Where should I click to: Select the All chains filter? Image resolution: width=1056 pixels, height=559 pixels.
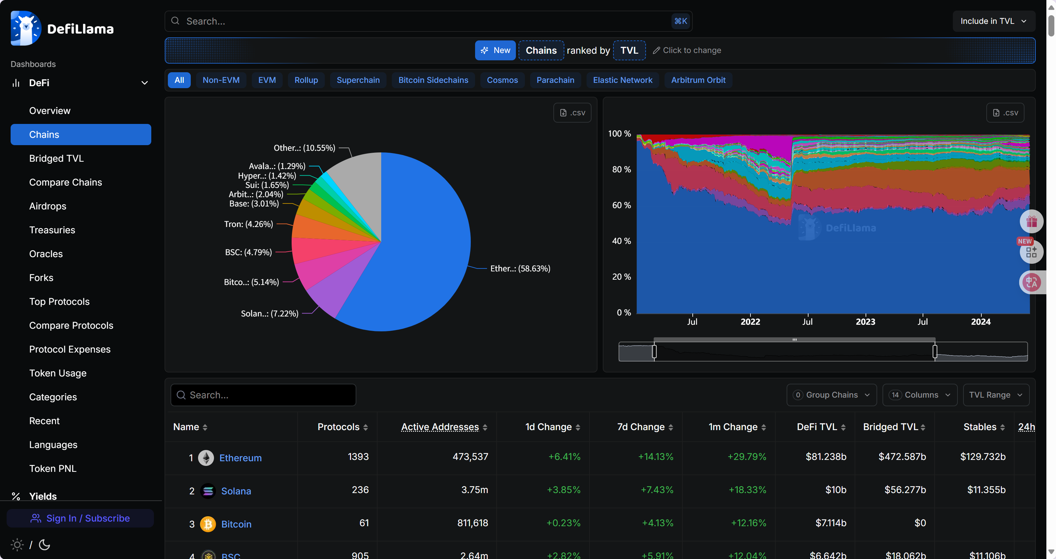(x=179, y=80)
